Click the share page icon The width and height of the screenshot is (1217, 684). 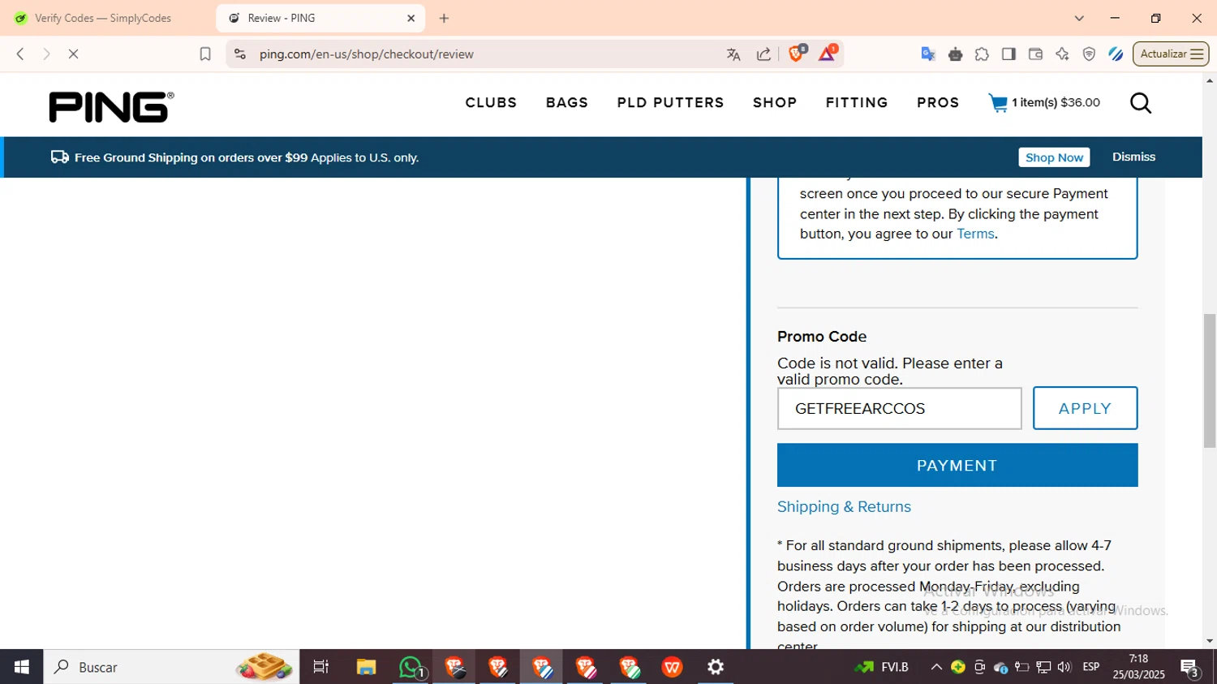[763, 54]
